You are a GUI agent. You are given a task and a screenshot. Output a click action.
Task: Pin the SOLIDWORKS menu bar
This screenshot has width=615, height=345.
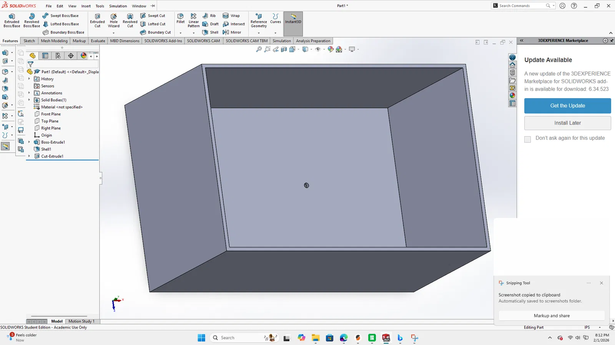153,6
